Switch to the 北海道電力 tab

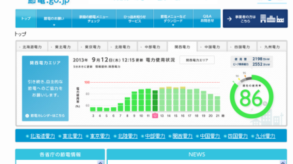pos(31,47)
